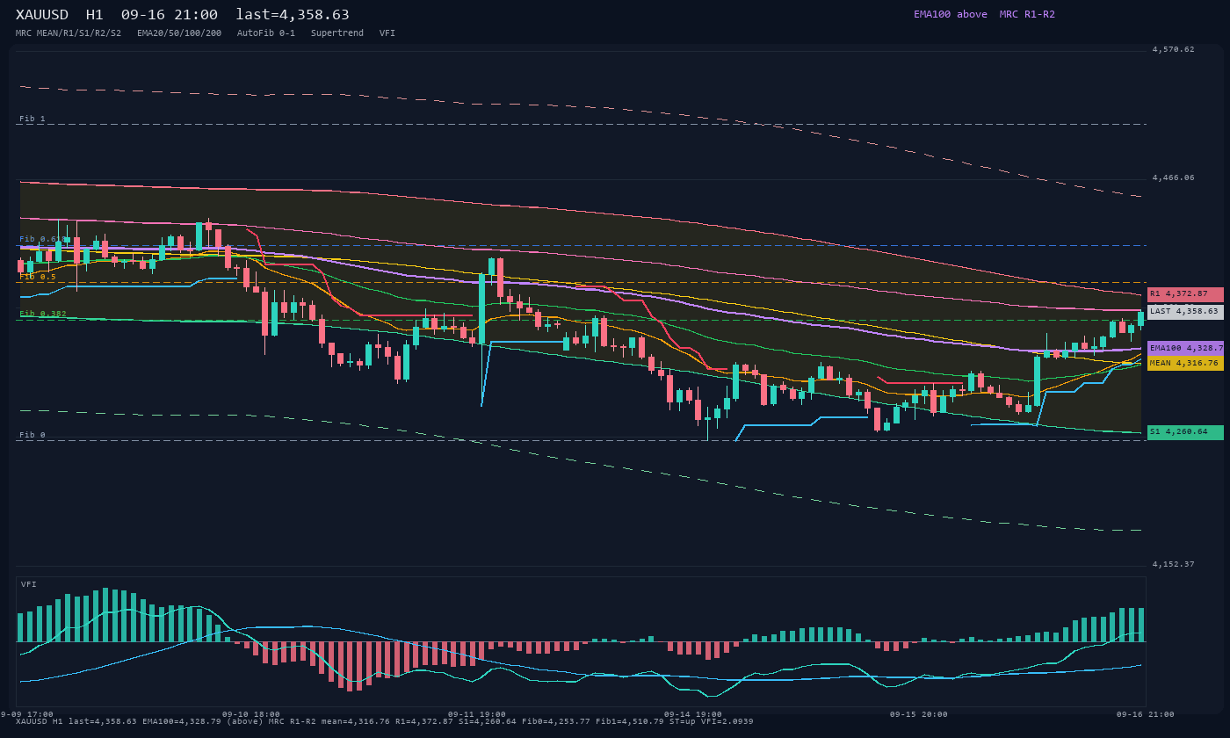Click the XAUUSD symbol in the title
Viewport: 1230px width, 738px height.
(x=42, y=15)
